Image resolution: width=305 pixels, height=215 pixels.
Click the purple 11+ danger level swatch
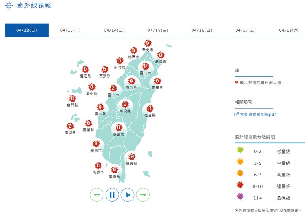240,196
